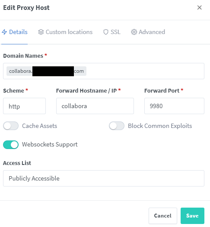Click the lightning bolt icon on Details tab
This screenshot has height=227, width=210.
pyautogui.click(x=4, y=32)
